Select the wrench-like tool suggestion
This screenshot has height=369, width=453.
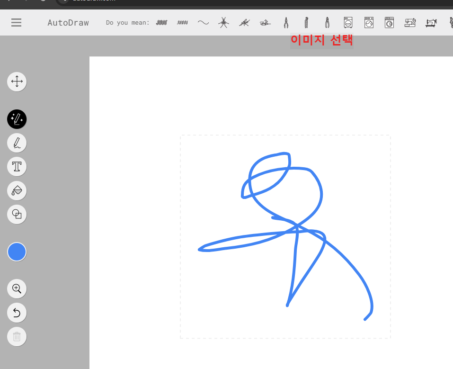point(307,23)
